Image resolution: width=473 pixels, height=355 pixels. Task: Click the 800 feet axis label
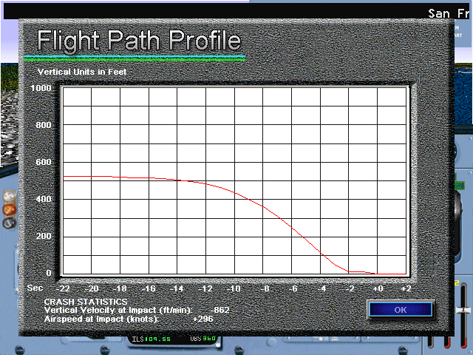pos(44,125)
